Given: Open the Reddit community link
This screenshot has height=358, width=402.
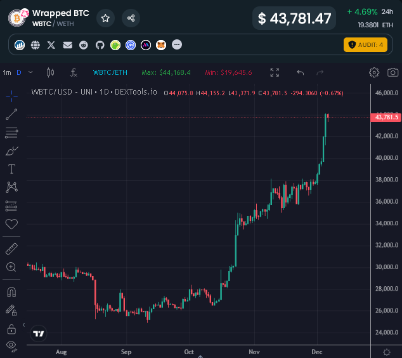Looking at the screenshot, I should pyautogui.click(x=84, y=45).
